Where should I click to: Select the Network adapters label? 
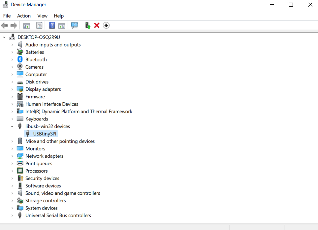44,156
